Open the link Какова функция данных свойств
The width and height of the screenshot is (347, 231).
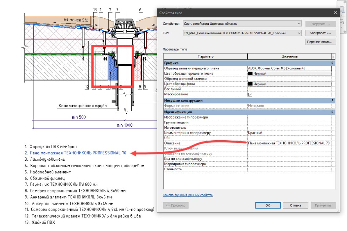[x=188, y=195]
